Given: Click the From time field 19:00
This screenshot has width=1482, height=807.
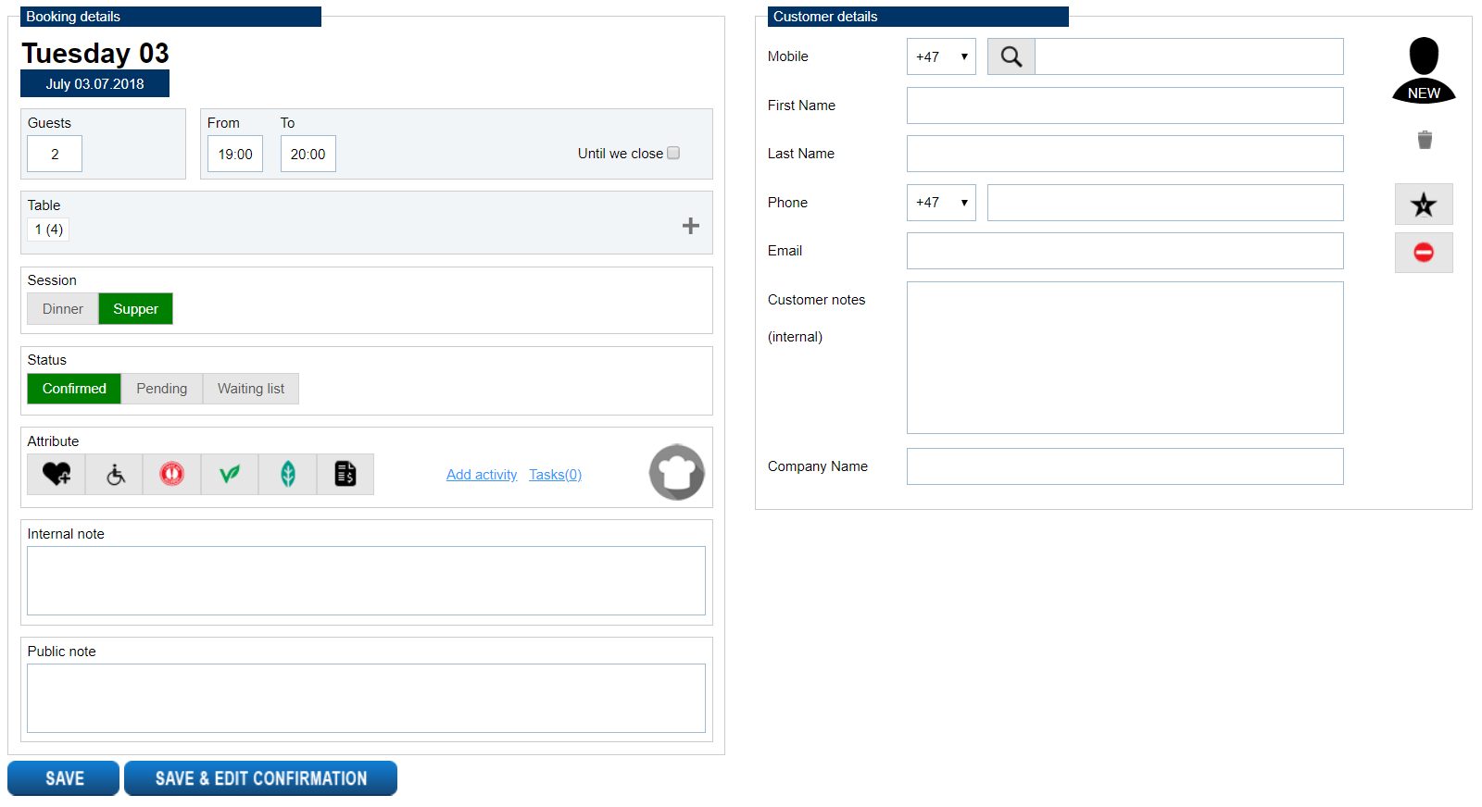Looking at the screenshot, I should pos(235,154).
